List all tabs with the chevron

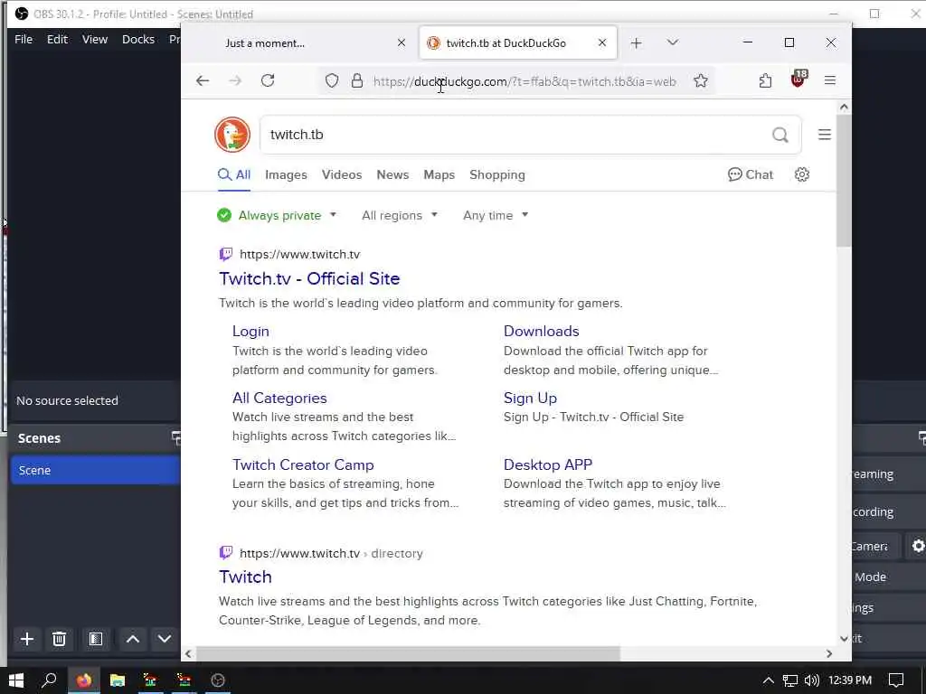point(672,42)
